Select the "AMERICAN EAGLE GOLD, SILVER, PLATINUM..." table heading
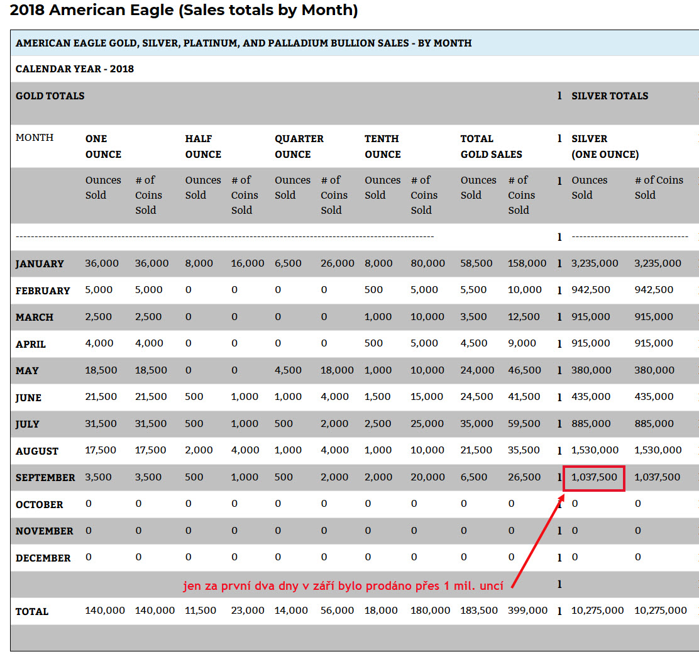The image size is (699, 654). 243,43
